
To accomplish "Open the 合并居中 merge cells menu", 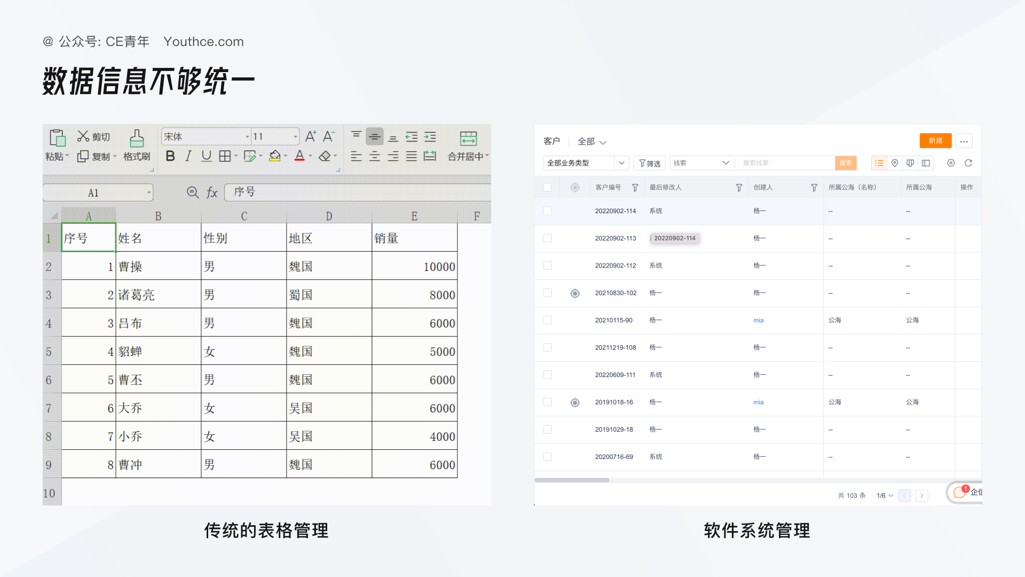I will coord(466,155).
